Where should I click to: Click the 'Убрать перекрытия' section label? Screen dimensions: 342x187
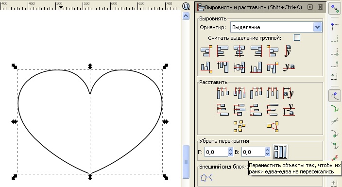(x=224, y=141)
